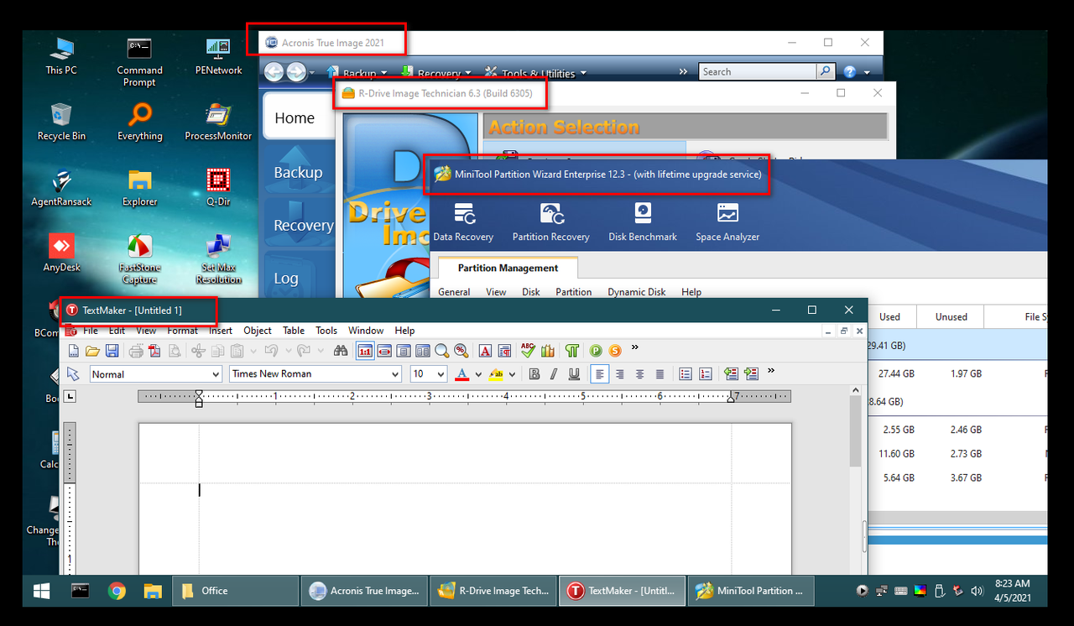This screenshot has height=626, width=1074.
Task: Click the Undo arrow in TextMaker toolbar
Action: tap(270, 351)
